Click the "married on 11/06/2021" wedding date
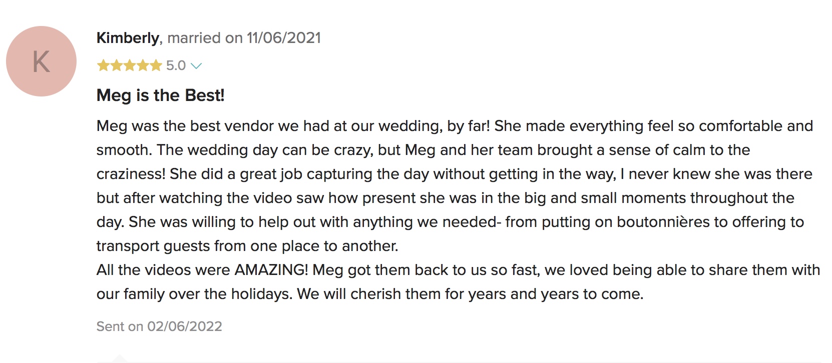The height and width of the screenshot is (363, 832). tap(244, 38)
